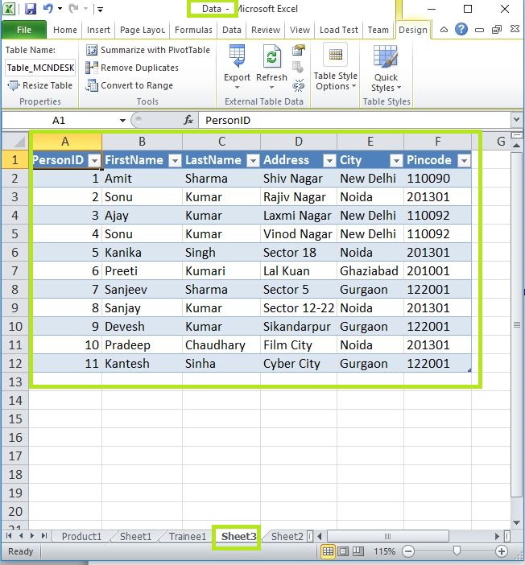
Task: Select Page Break Preview icon
Action: (358, 551)
